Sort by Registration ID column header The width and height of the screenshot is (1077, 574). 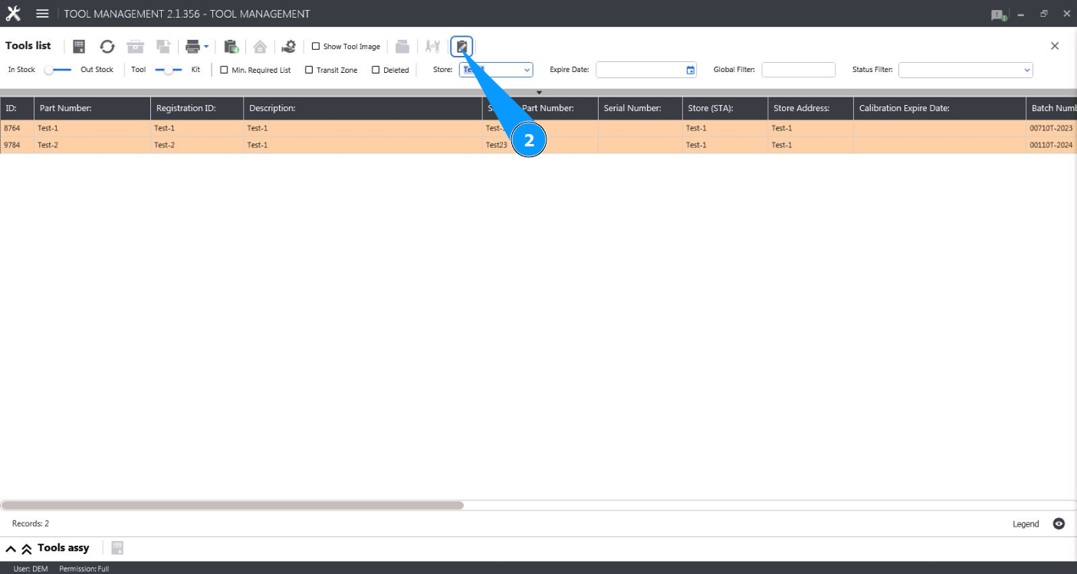197,108
